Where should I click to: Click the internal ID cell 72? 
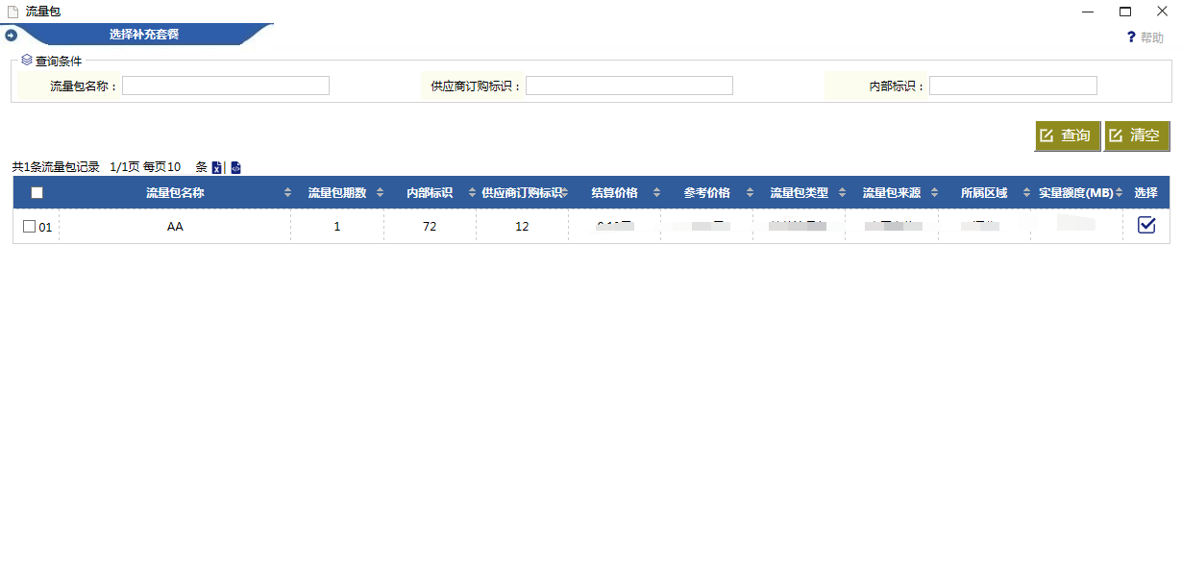[x=430, y=227]
